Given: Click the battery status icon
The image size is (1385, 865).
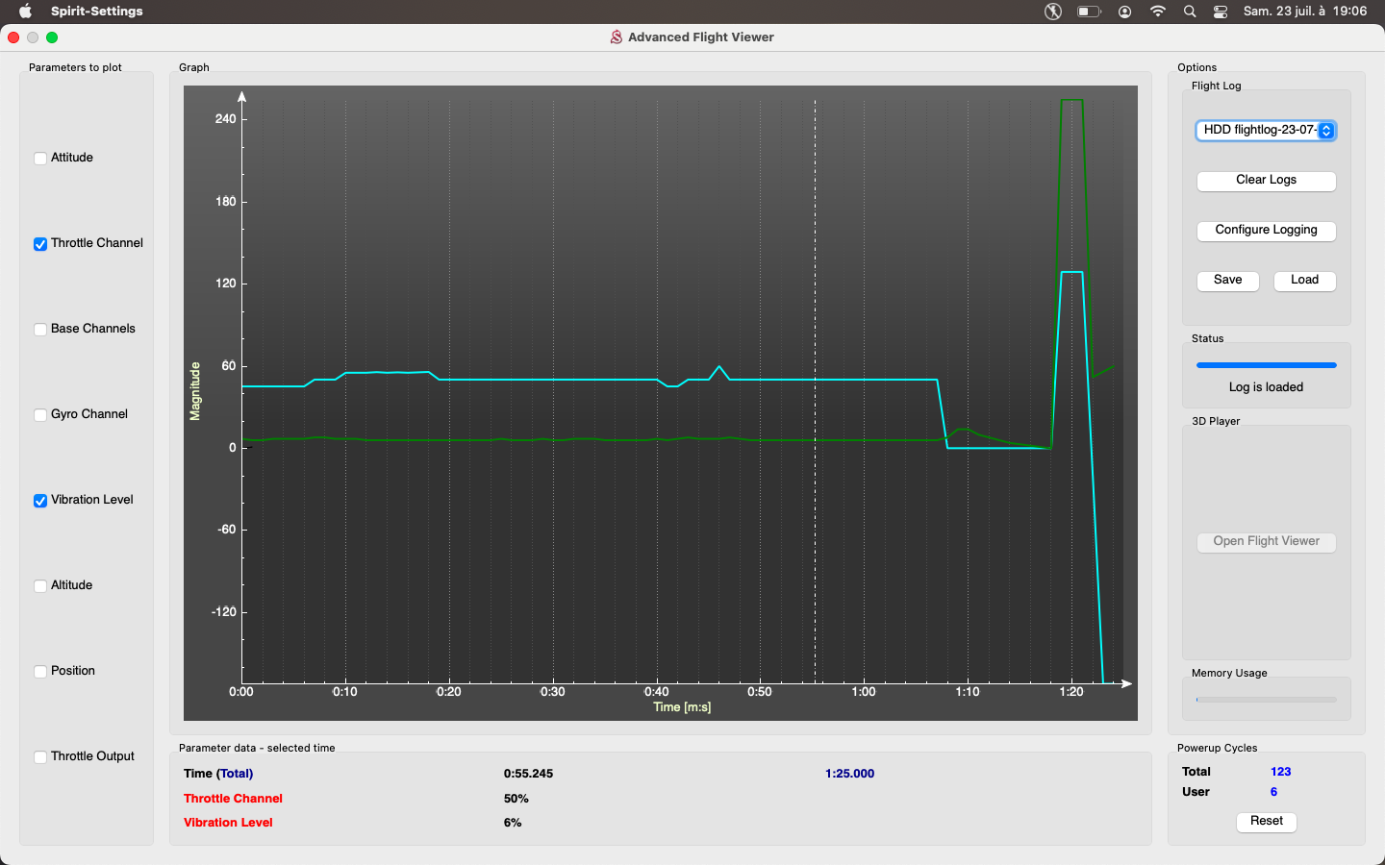Looking at the screenshot, I should click(1089, 12).
